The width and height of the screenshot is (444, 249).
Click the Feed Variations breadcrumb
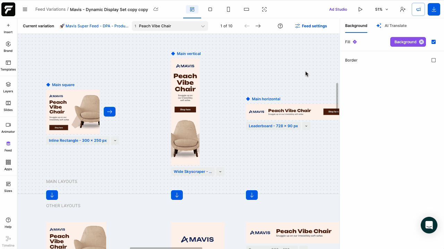[x=50, y=9]
